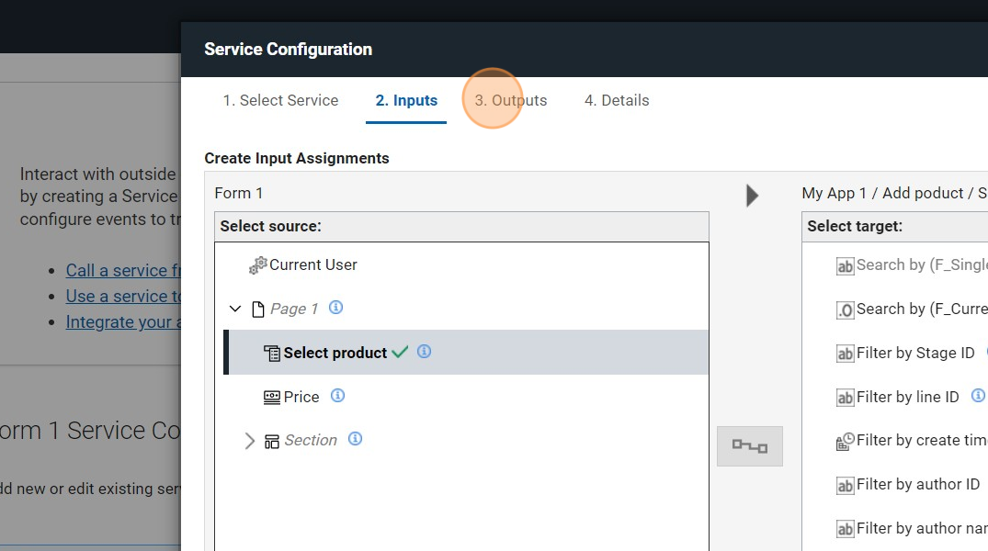This screenshot has width=988, height=551.
Task: Click info icon next to Section
Action: (355, 439)
